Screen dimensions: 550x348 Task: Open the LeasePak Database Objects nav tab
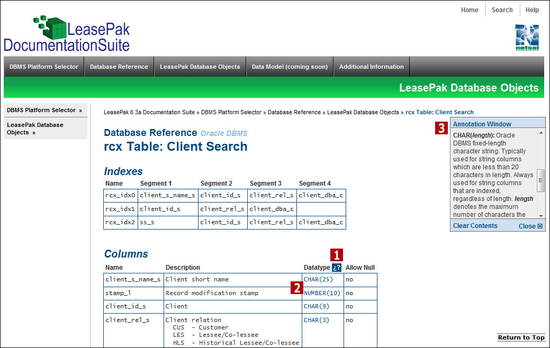pyautogui.click(x=200, y=67)
